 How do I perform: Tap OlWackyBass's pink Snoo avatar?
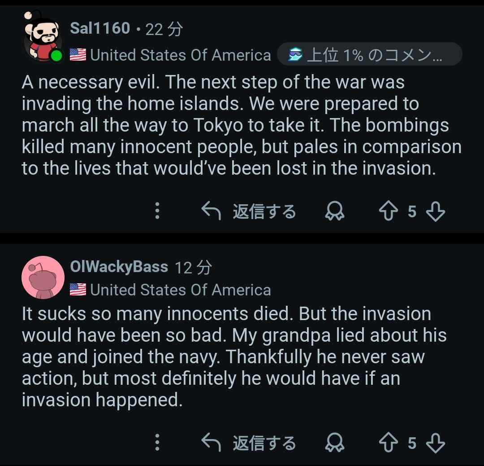(43, 277)
